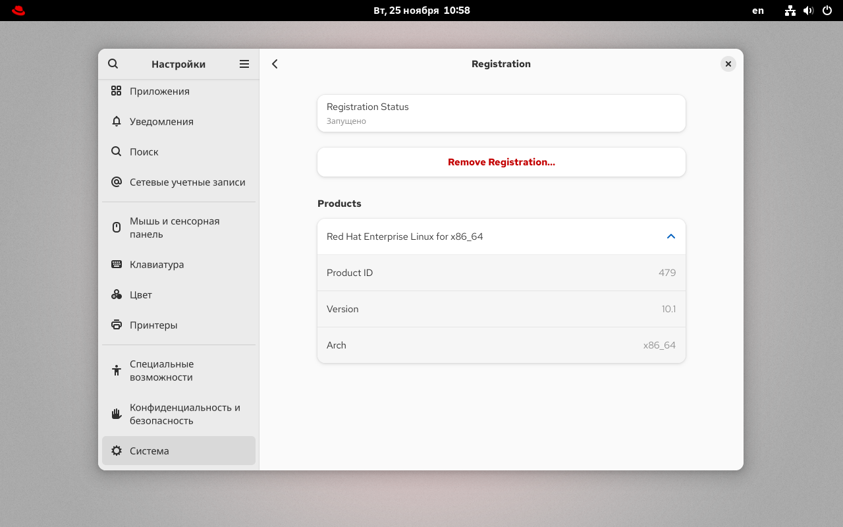The image size is (843, 527).
Task: Click the search icon in Settings sidebar
Action: [113, 64]
